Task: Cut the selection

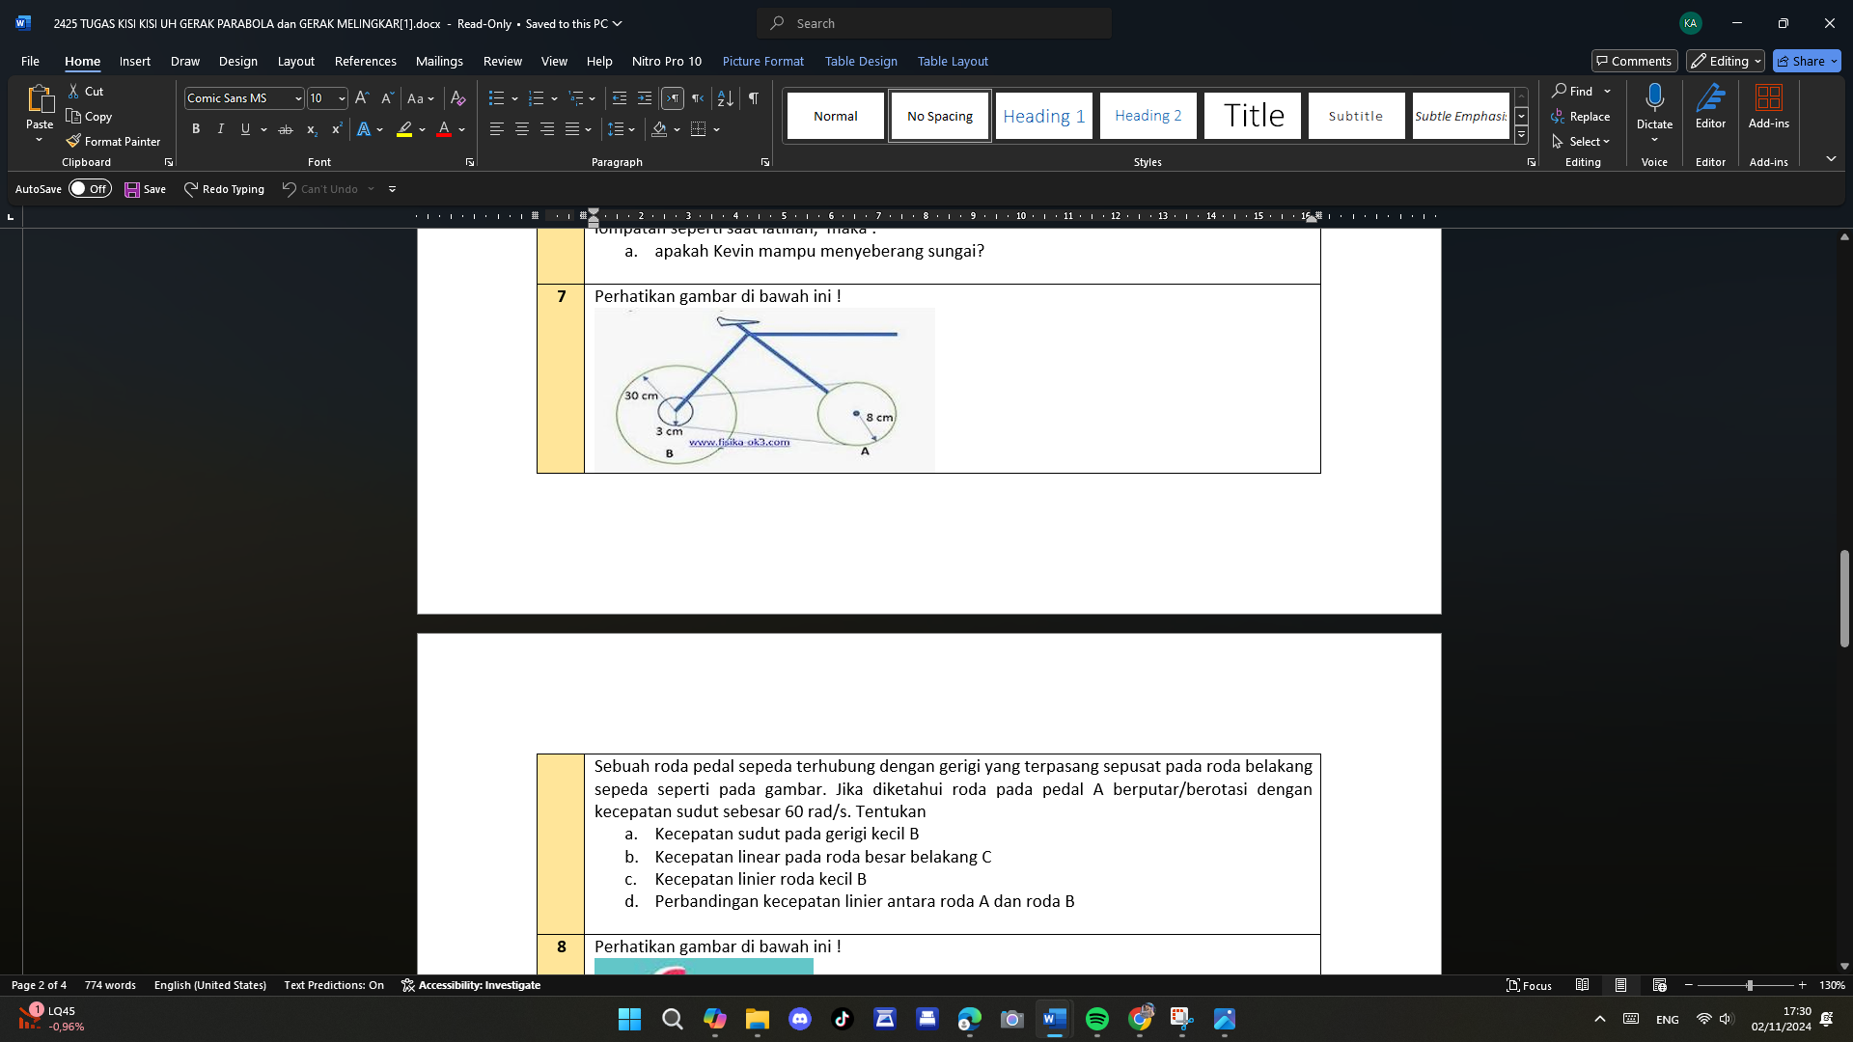Action: (x=85, y=91)
